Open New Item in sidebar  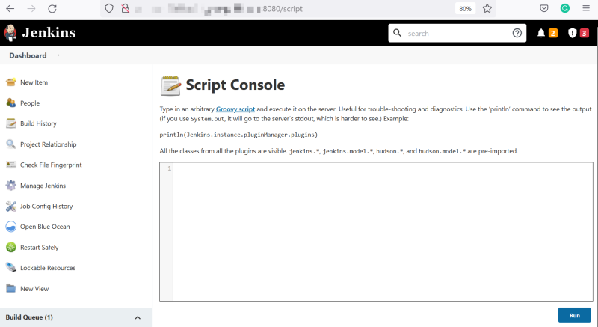point(34,82)
